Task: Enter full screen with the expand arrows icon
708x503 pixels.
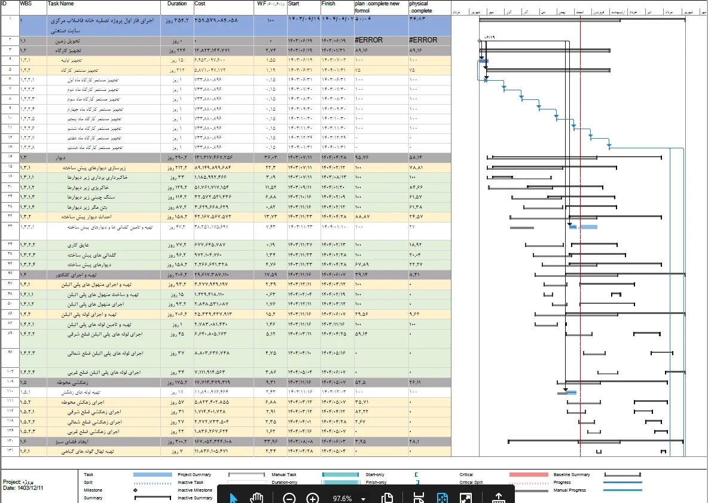Action: [466, 499]
